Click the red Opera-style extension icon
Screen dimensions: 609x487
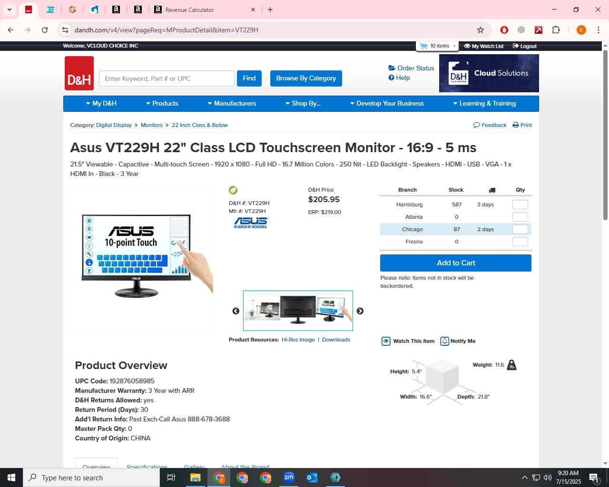[x=504, y=30]
